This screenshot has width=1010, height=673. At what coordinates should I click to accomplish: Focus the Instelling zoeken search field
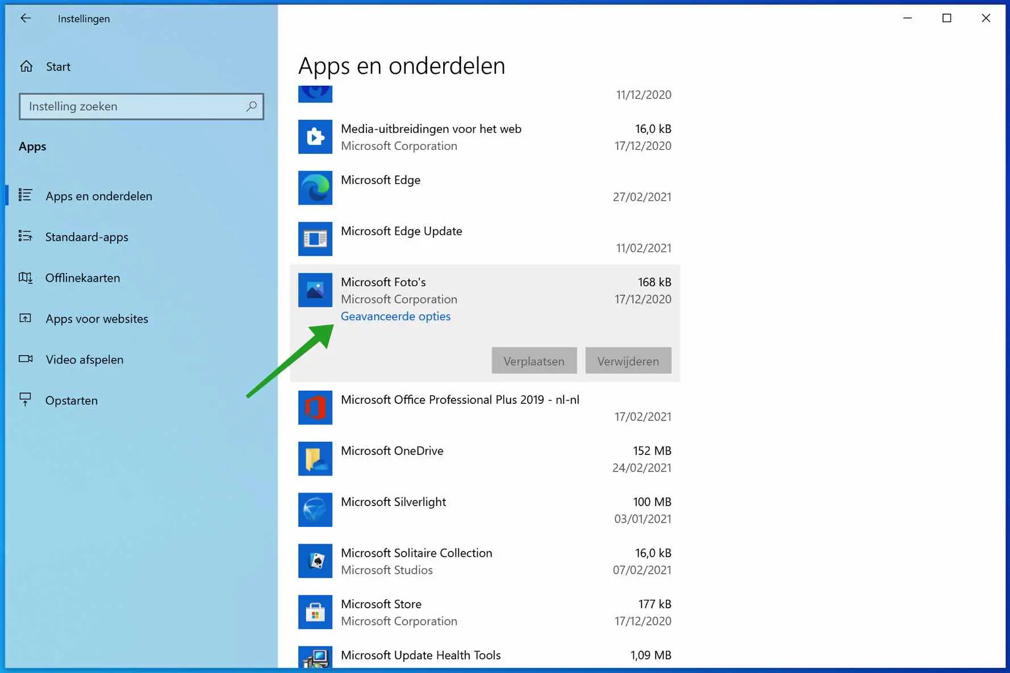141,106
